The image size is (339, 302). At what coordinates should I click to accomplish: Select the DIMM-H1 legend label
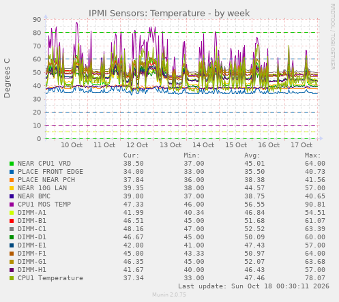32,270
